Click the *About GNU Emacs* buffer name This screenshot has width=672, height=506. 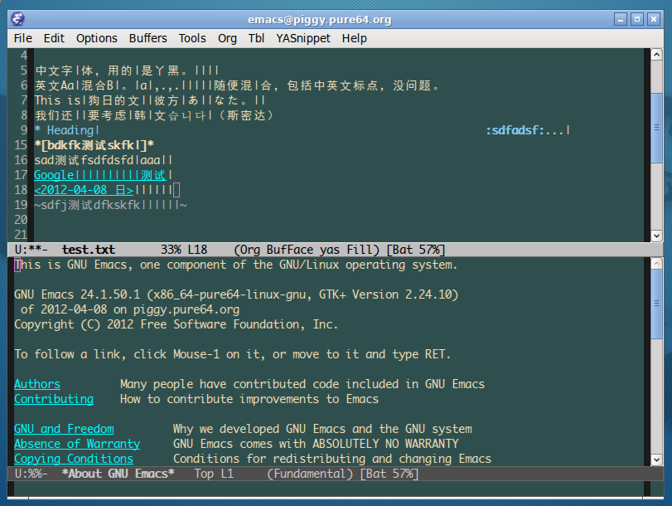click(118, 474)
